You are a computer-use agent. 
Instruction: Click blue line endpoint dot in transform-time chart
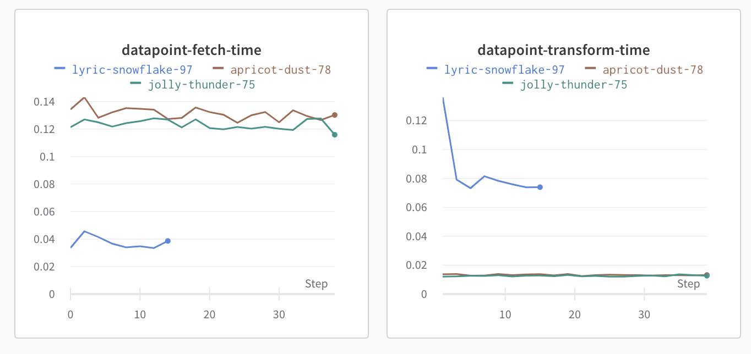(540, 187)
